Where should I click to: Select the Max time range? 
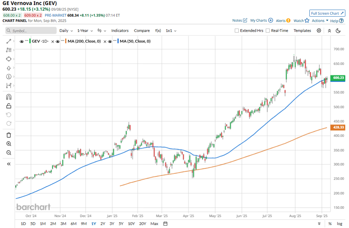click(154, 224)
